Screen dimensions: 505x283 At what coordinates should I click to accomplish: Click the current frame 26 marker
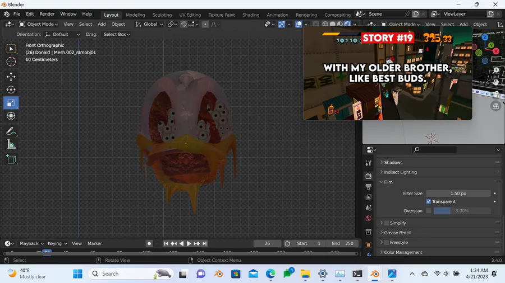(47, 252)
